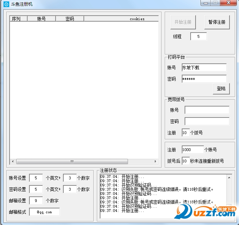239x225 pixels.
Task: Click the 打码平台 密码 field
Action: pyautogui.click(x=204, y=79)
